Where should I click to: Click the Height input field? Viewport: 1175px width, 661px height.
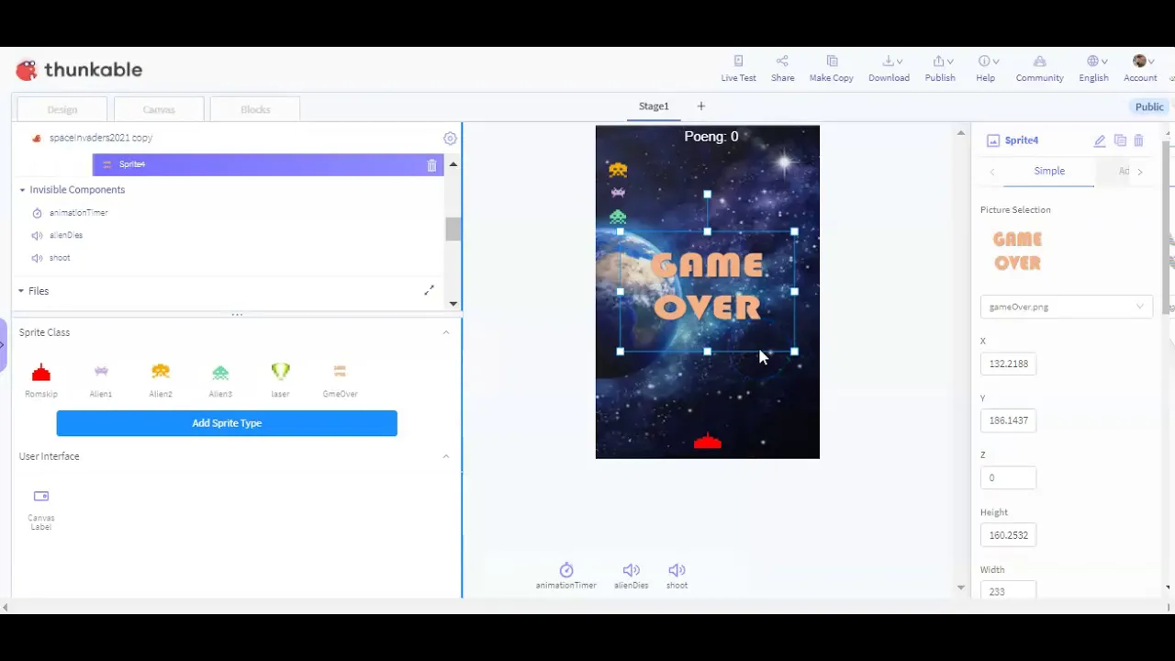click(x=1008, y=535)
